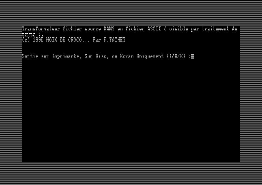Click the word Imprimante in the prompt
This screenshot has height=185, width=262.
pyautogui.click(x=65, y=56)
